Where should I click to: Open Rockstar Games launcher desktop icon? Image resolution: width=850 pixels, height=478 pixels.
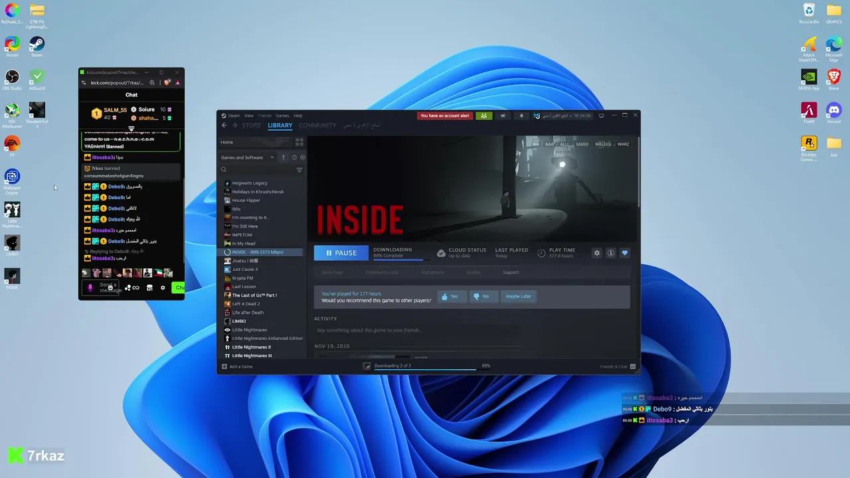pos(809,148)
